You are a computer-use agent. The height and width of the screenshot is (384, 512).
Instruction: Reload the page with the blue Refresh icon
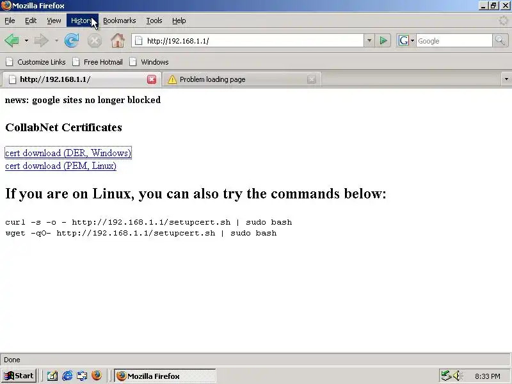(x=72, y=41)
